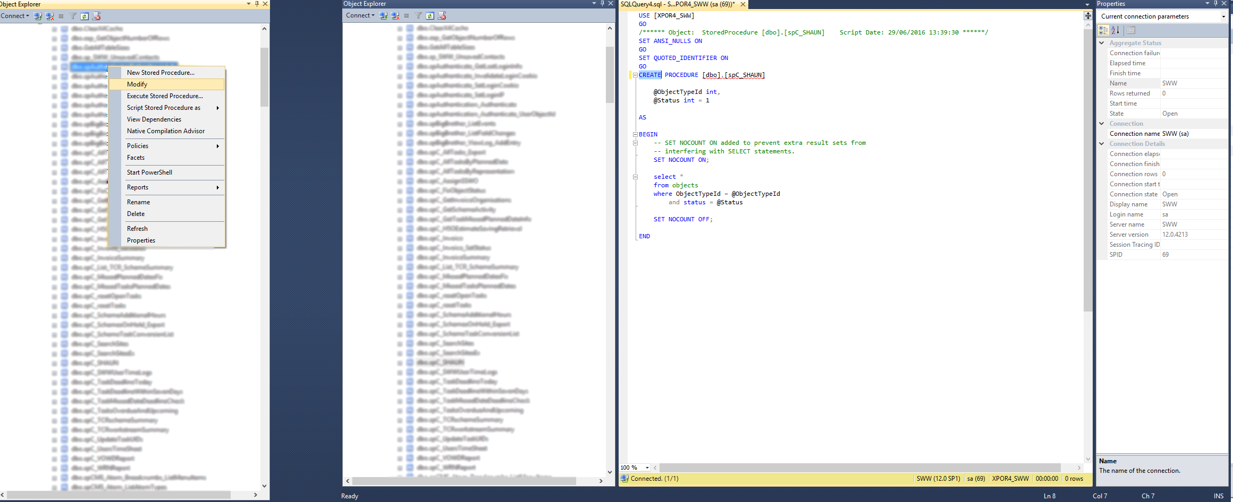
Task: Click script error icon in middle Object Explorer toolbar
Action: point(442,15)
